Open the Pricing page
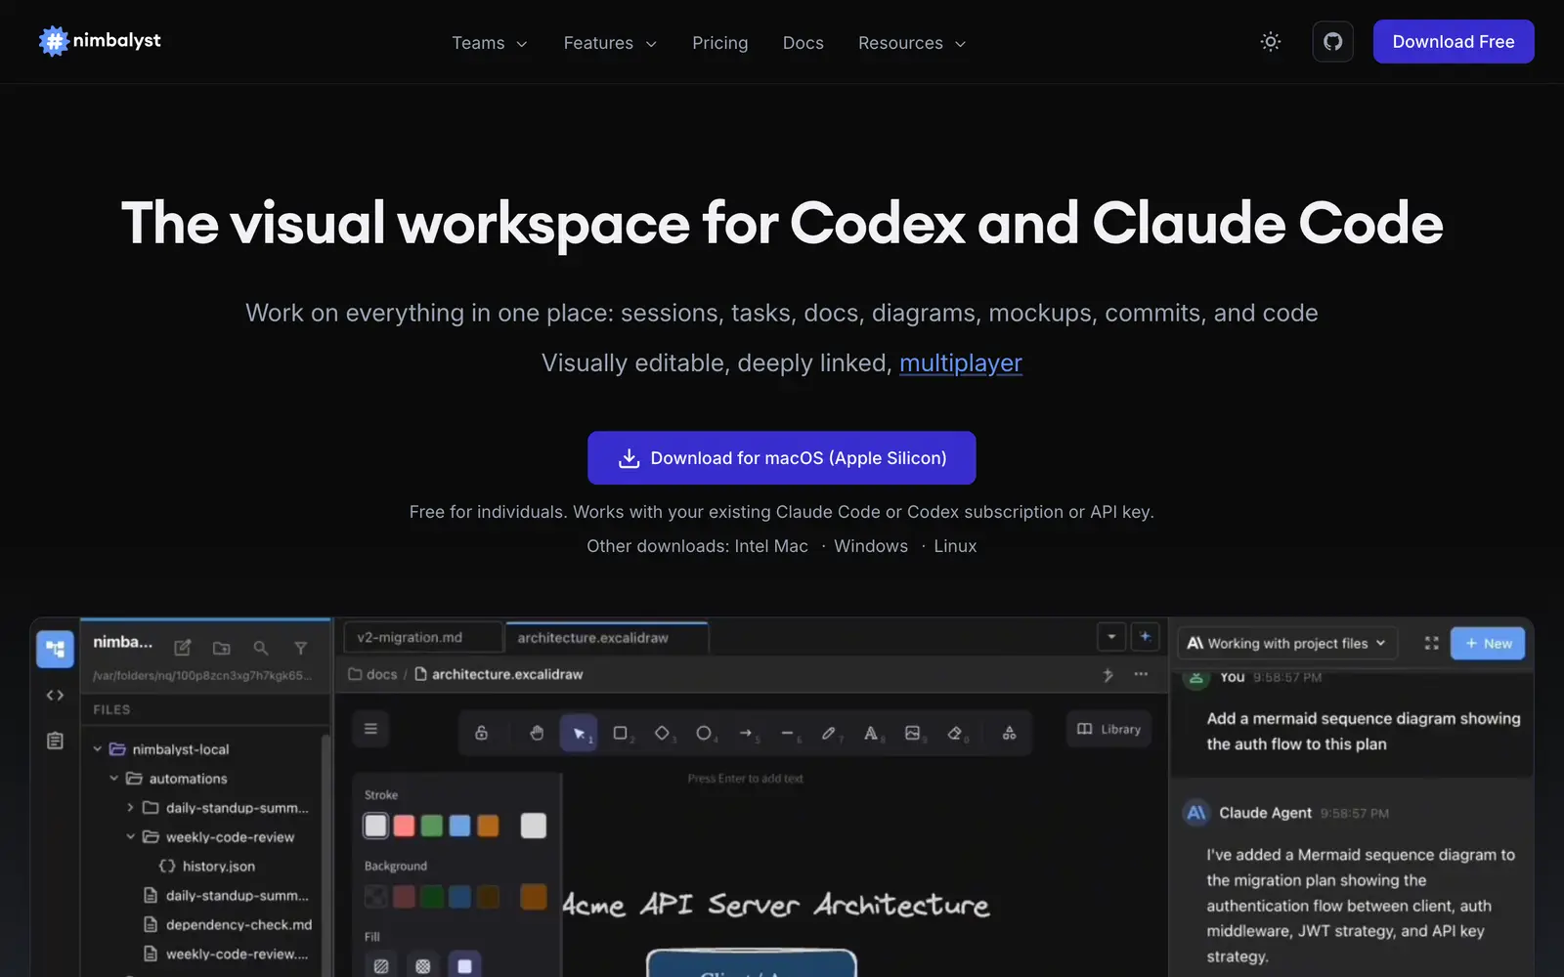Image resolution: width=1564 pixels, height=977 pixels. (719, 43)
